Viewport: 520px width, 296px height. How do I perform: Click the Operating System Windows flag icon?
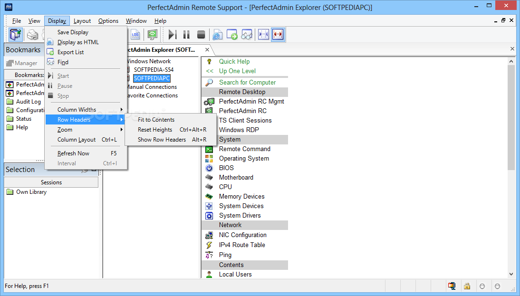pos(209,158)
